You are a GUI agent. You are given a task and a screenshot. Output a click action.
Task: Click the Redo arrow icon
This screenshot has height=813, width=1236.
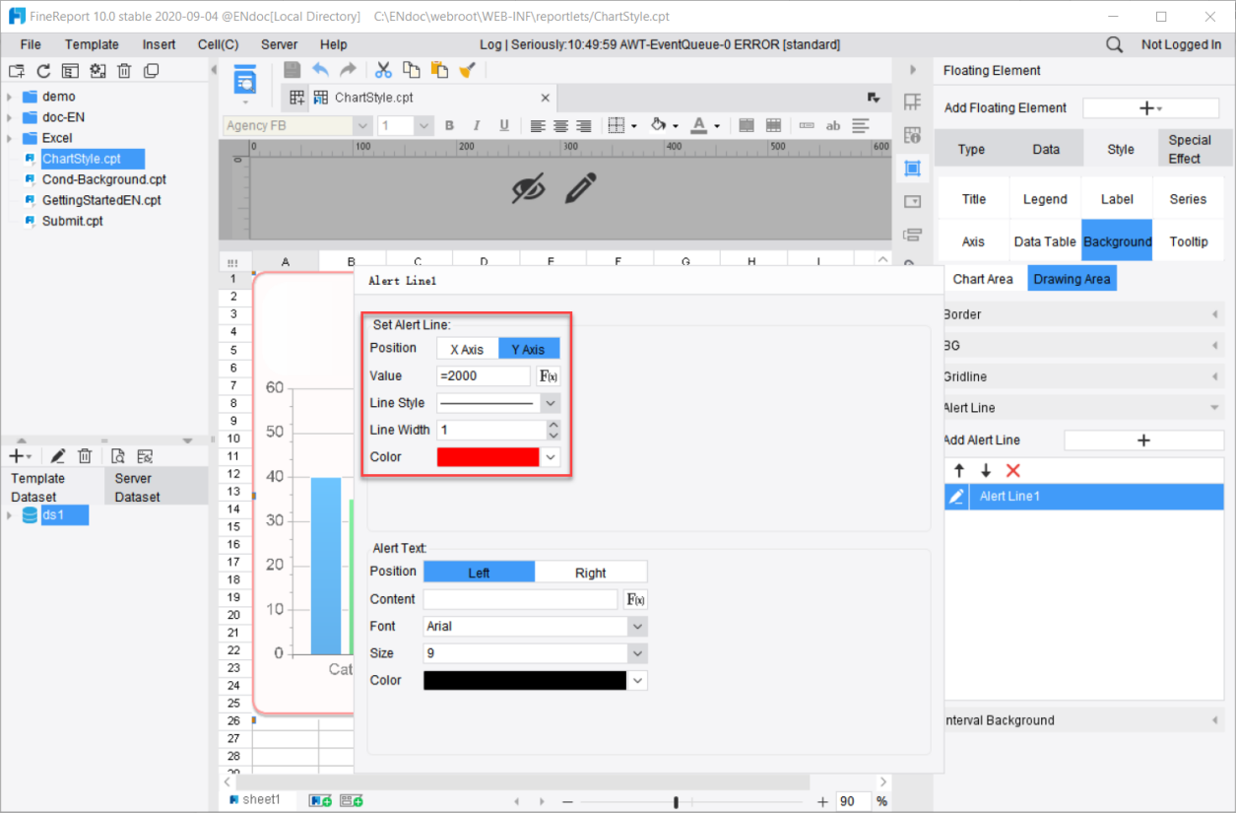(348, 70)
